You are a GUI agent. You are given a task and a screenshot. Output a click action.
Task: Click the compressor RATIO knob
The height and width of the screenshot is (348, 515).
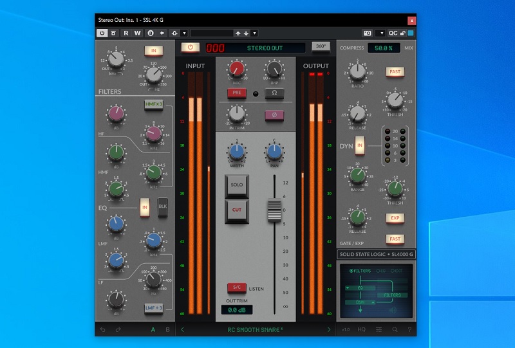point(357,71)
